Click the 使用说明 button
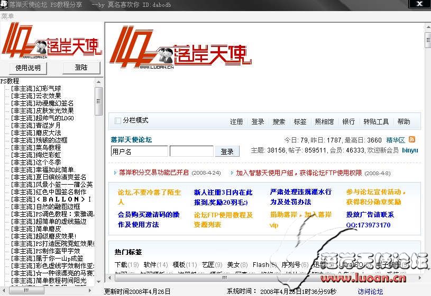431x296 pixels. (27, 68)
